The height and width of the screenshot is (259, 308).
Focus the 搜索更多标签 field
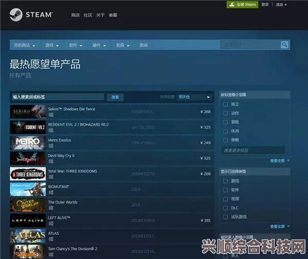point(254,151)
